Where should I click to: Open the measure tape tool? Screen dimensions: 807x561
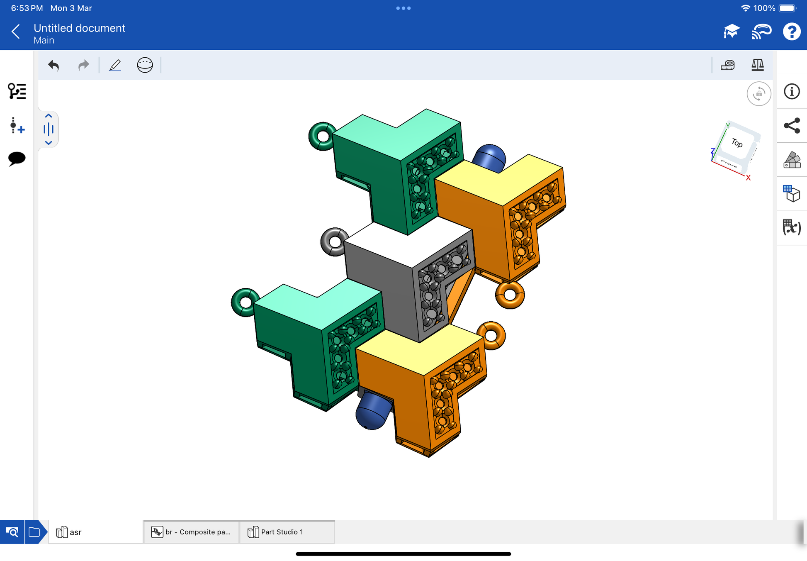point(727,65)
